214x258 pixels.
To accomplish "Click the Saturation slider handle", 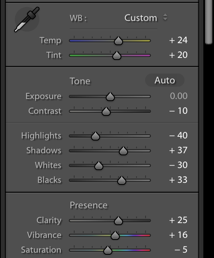I will [108, 250].
